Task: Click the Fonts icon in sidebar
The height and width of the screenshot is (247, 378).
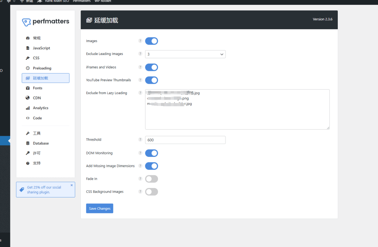Action: point(28,88)
